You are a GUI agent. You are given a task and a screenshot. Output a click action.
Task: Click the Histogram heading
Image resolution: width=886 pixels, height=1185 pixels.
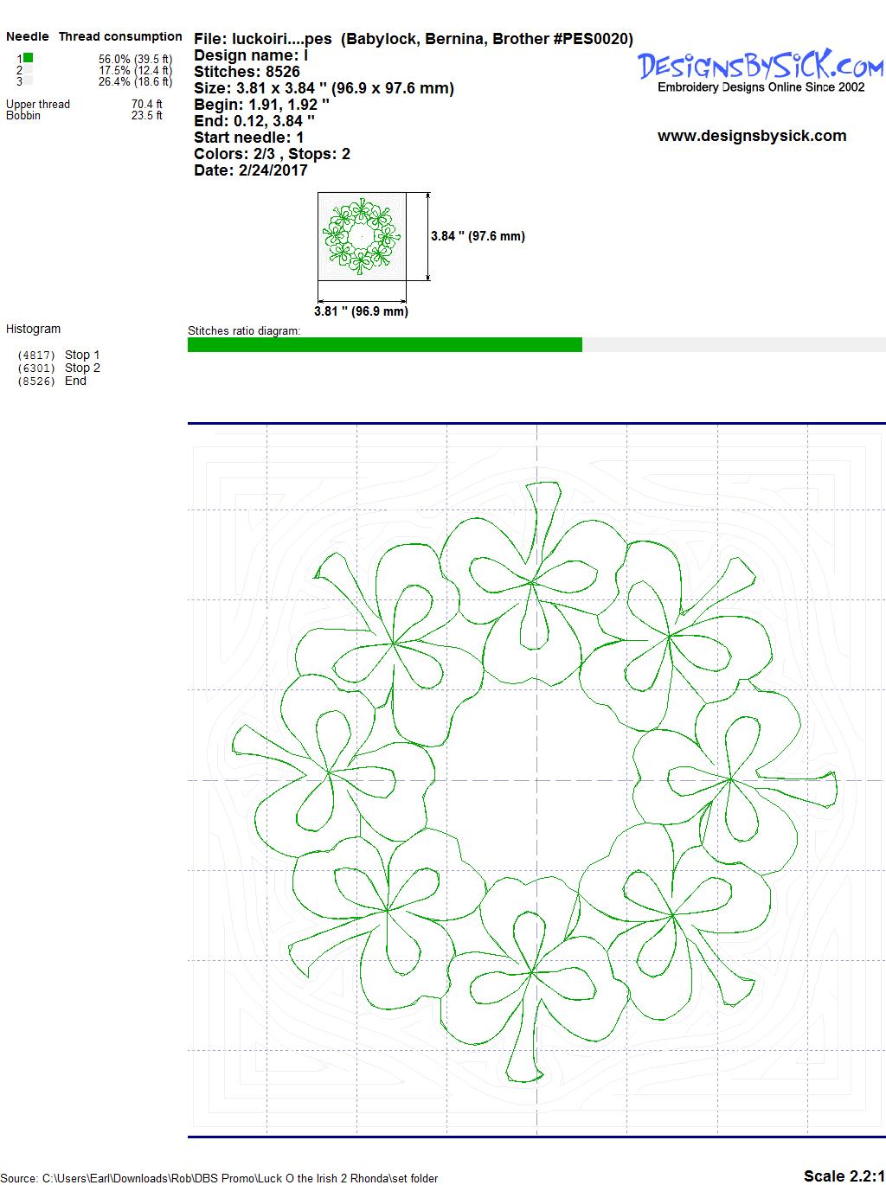[34, 329]
